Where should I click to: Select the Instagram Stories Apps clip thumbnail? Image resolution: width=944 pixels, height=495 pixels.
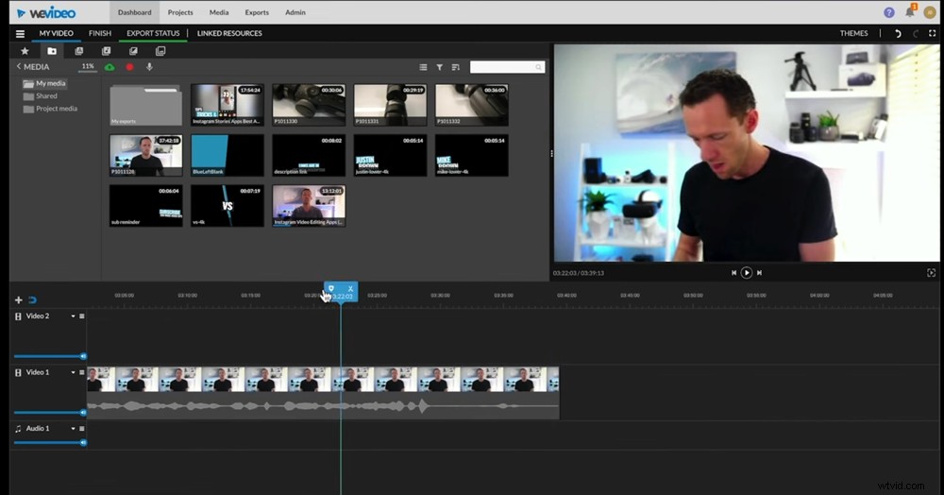click(x=227, y=106)
